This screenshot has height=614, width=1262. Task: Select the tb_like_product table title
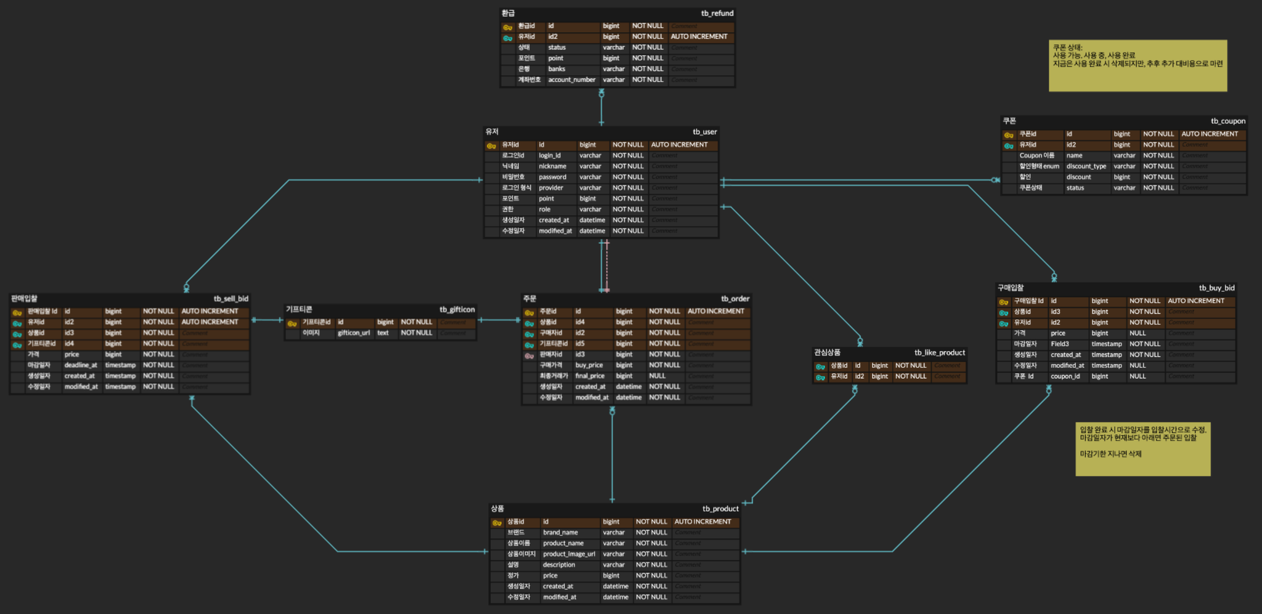tap(940, 353)
